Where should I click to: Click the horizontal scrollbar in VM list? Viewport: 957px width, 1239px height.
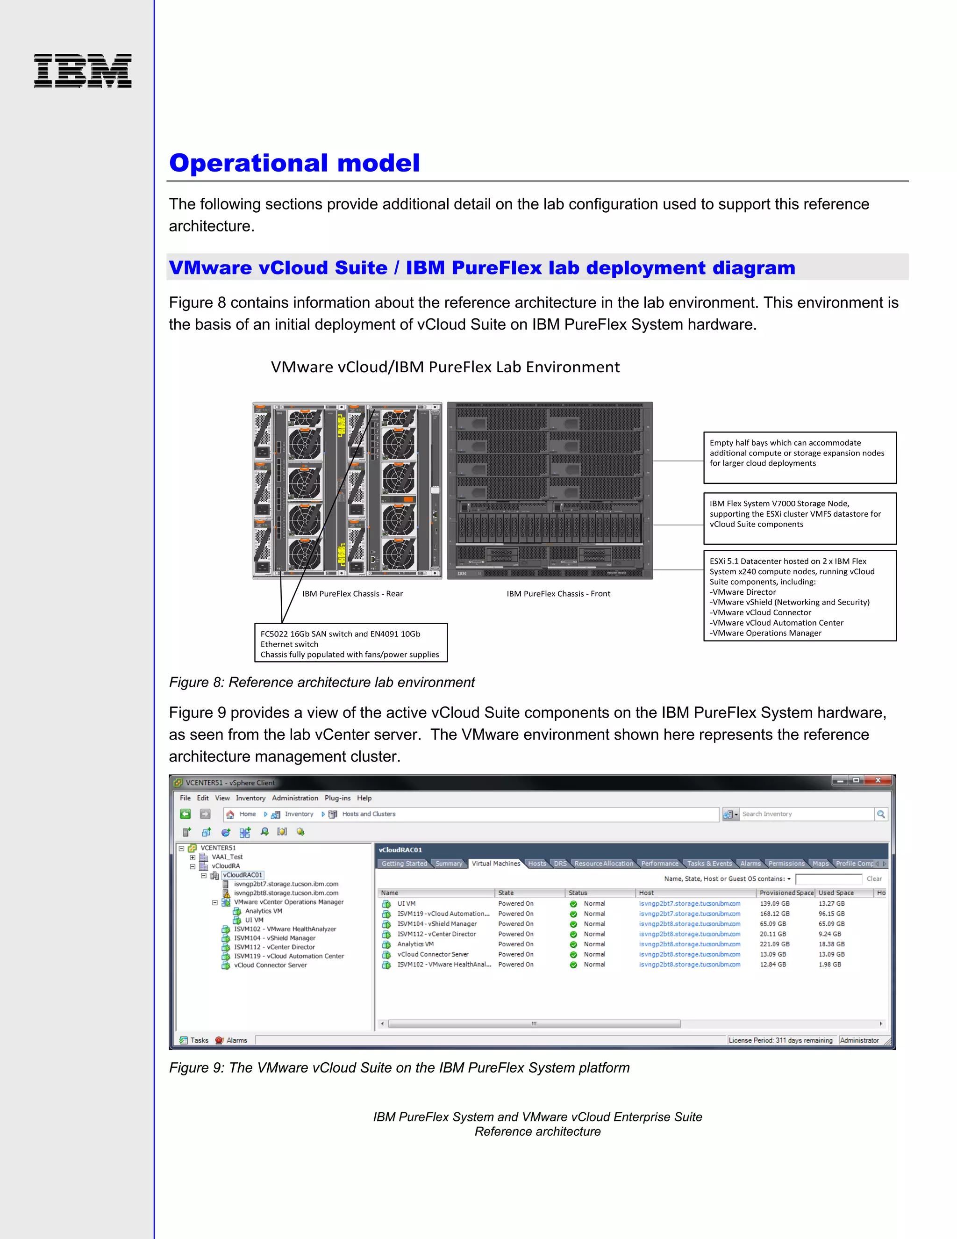tap(534, 1024)
